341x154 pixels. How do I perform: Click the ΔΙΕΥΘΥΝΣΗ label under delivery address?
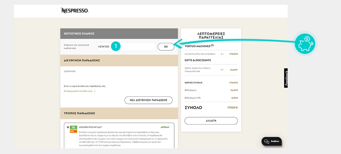pyautogui.click(x=69, y=71)
